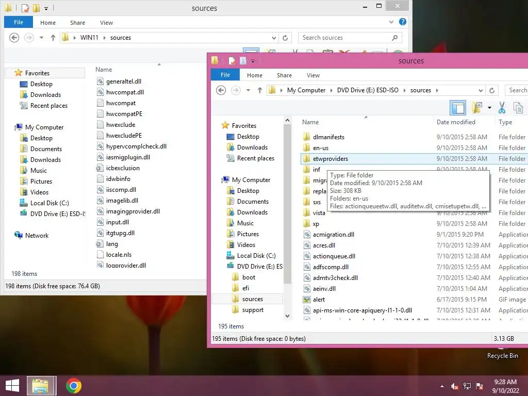
Task: Click Back arrow in DVD Drive sources window
Action: [221, 90]
